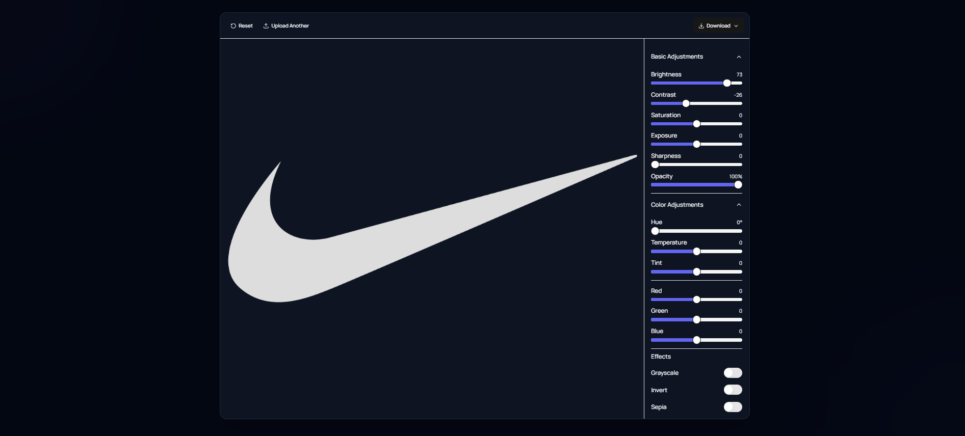
Task: Click the Saturation label
Action: click(666, 115)
